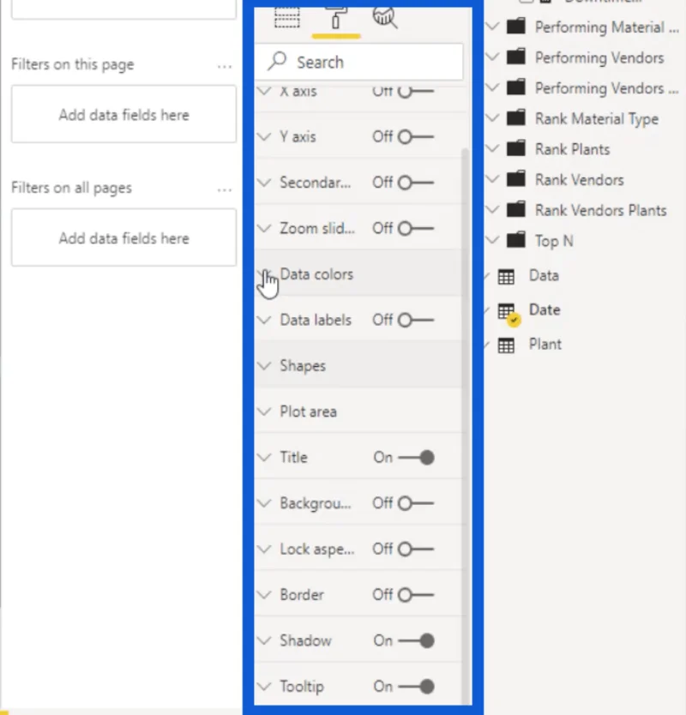The height and width of the screenshot is (715, 686).
Task: Click the Rank Plants folder icon
Action: pos(516,148)
